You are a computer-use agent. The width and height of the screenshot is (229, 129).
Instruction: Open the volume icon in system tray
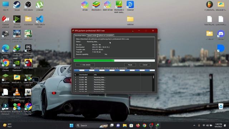click(x=208, y=125)
